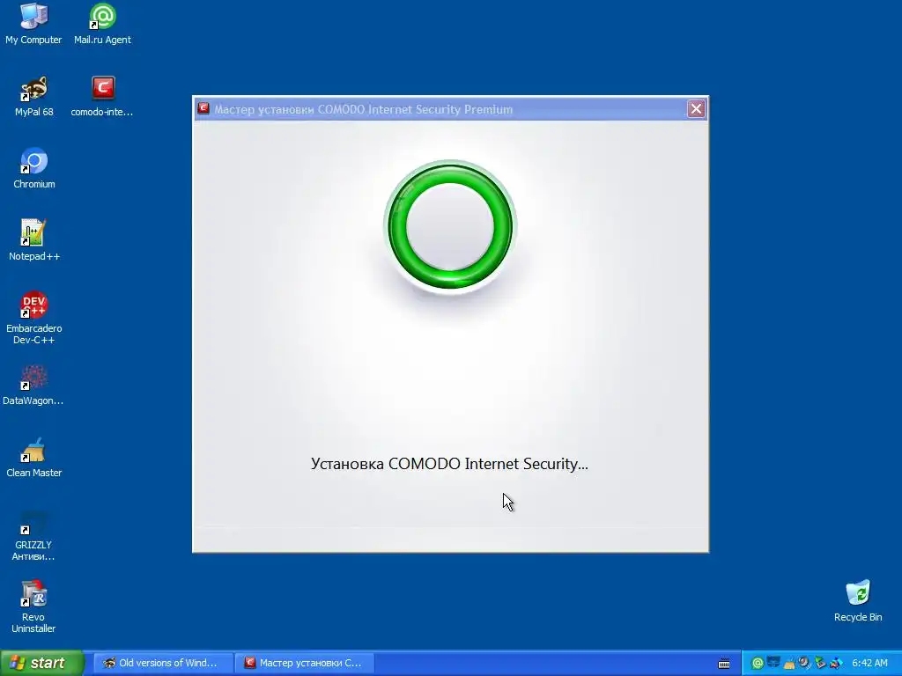This screenshot has width=902, height=676.
Task: Switch to Old versions of Wind... taskbar window
Action: click(163, 663)
